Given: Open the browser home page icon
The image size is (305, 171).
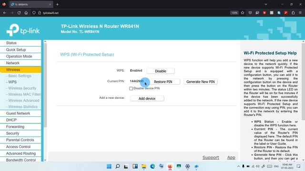Looking at the screenshot, I should coord(26,13).
